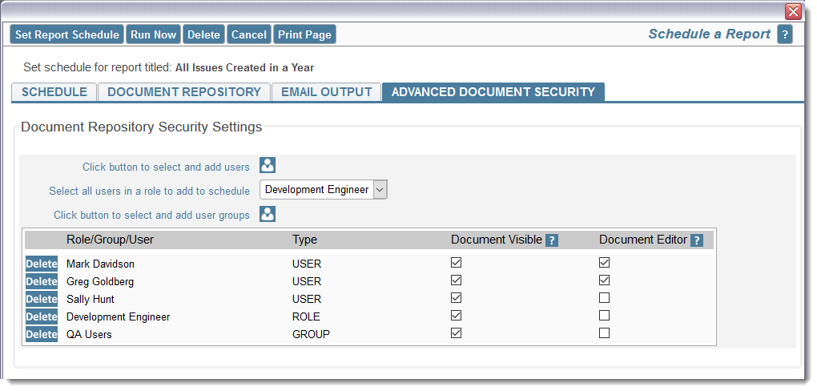Click Set Report Schedule button

66,34
